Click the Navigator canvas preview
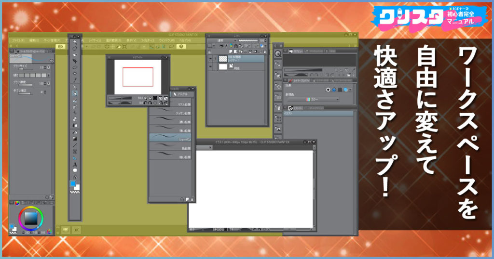The width and height of the screenshot is (494, 259). click(137, 77)
